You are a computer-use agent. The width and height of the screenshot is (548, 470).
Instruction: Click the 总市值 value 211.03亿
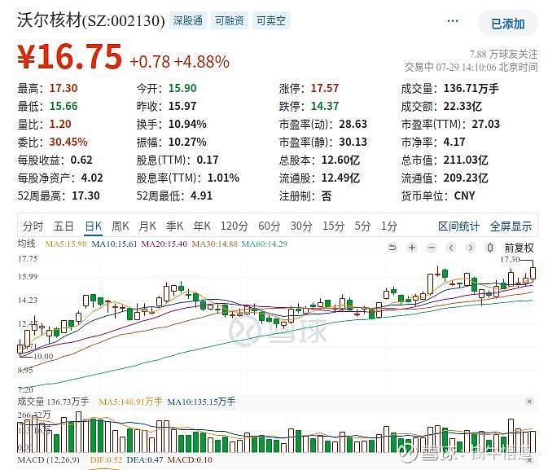466,160
